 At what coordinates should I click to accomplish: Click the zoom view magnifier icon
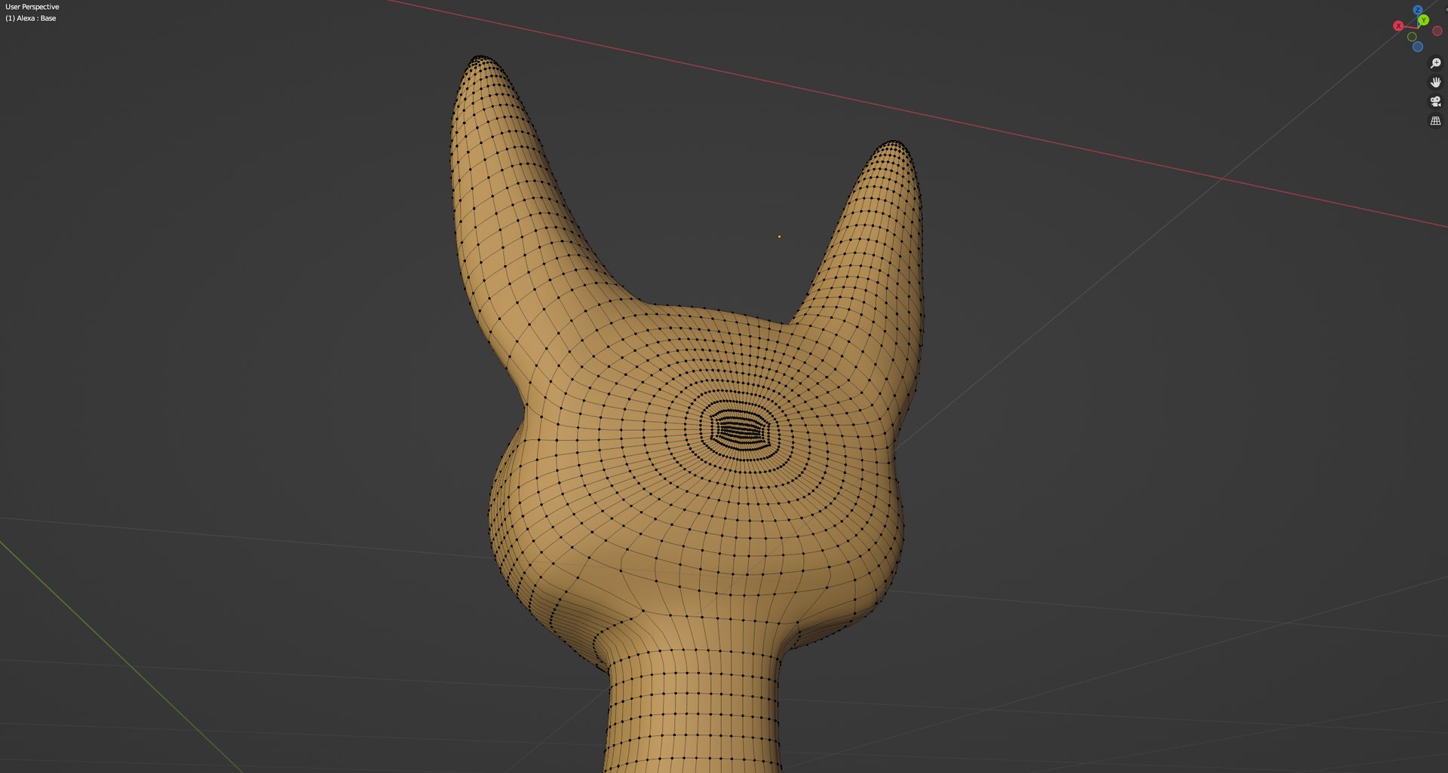tap(1435, 63)
